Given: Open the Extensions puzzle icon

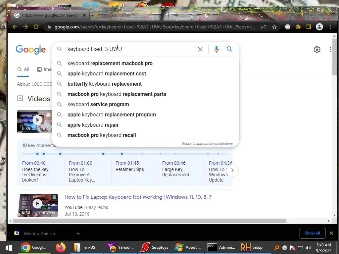Looking at the screenshot, I should pyautogui.click(x=298, y=27).
